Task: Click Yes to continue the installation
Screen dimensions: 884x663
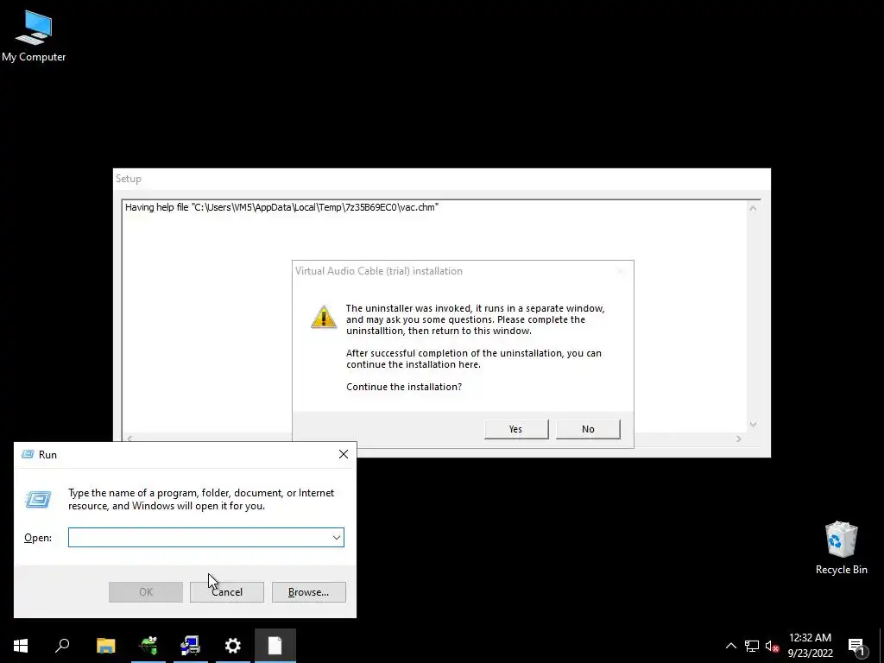Action: (x=516, y=429)
